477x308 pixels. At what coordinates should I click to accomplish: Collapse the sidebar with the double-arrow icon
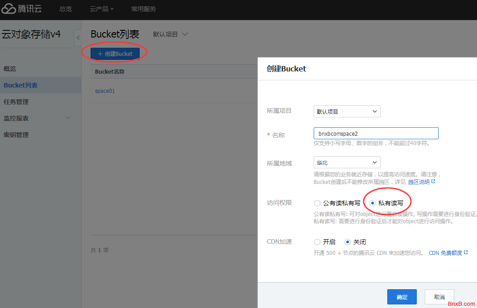pyautogui.click(x=78, y=38)
